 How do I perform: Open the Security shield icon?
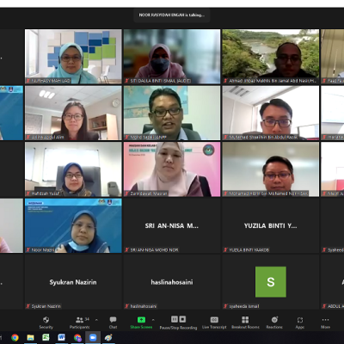(46, 320)
